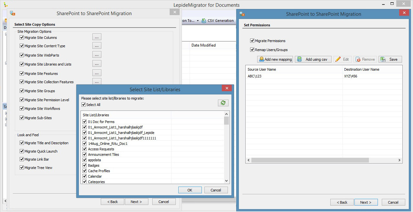Click Next in Set Permissions window
The width and height of the screenshot is (413, 212).
coord(366,202)
